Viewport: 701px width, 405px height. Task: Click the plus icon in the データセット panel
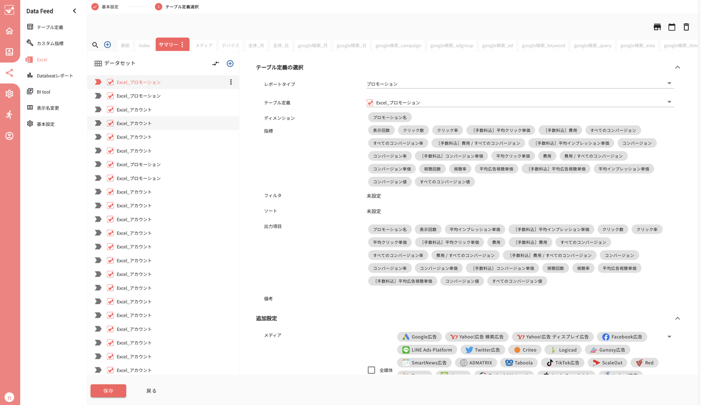(230, 64)
